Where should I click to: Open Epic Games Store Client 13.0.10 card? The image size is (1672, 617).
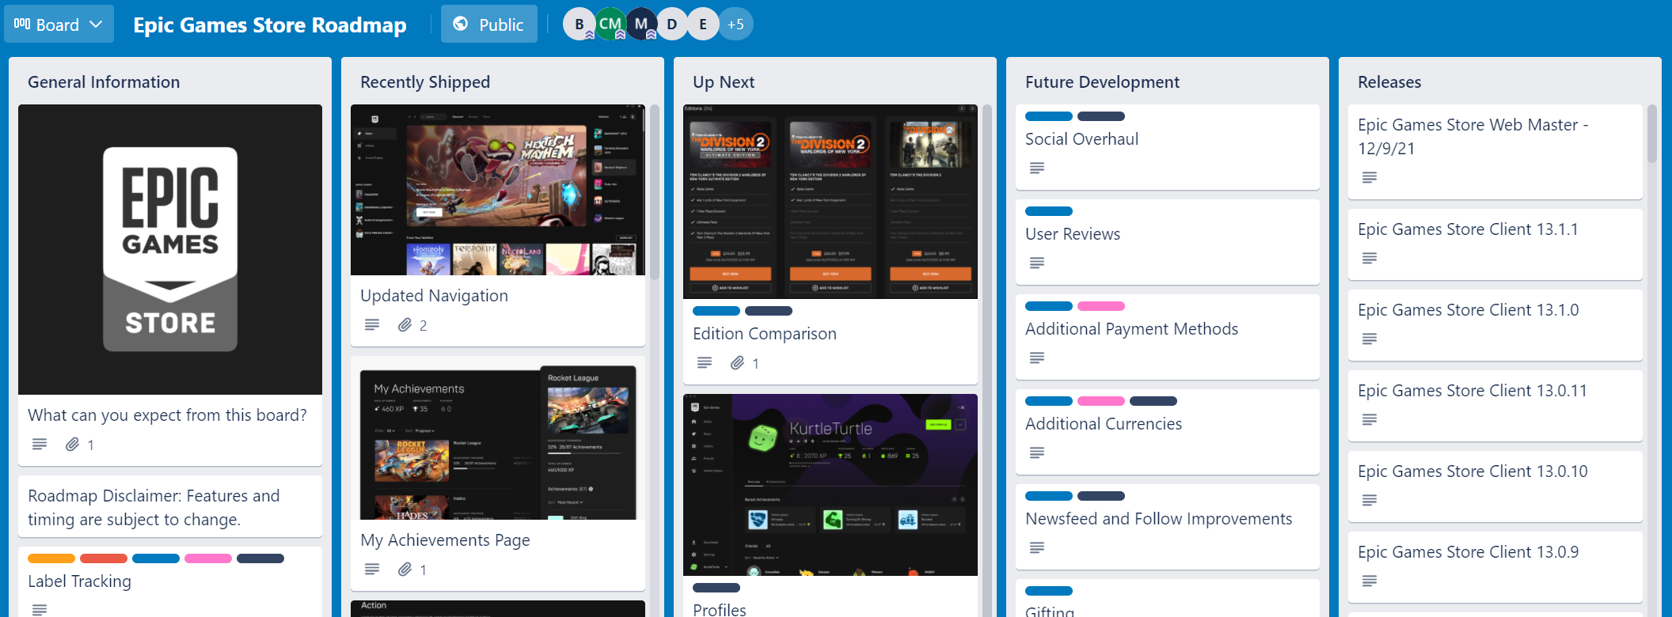click(x=1495, y=486)
